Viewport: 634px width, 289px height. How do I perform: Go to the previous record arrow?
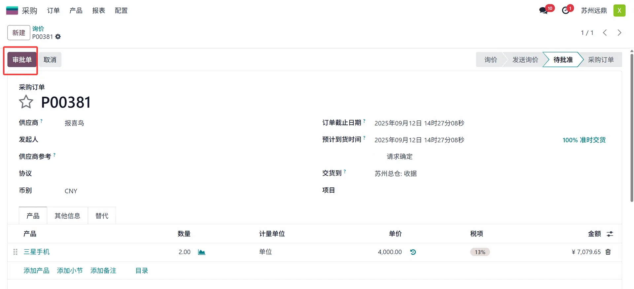[605, 33]
